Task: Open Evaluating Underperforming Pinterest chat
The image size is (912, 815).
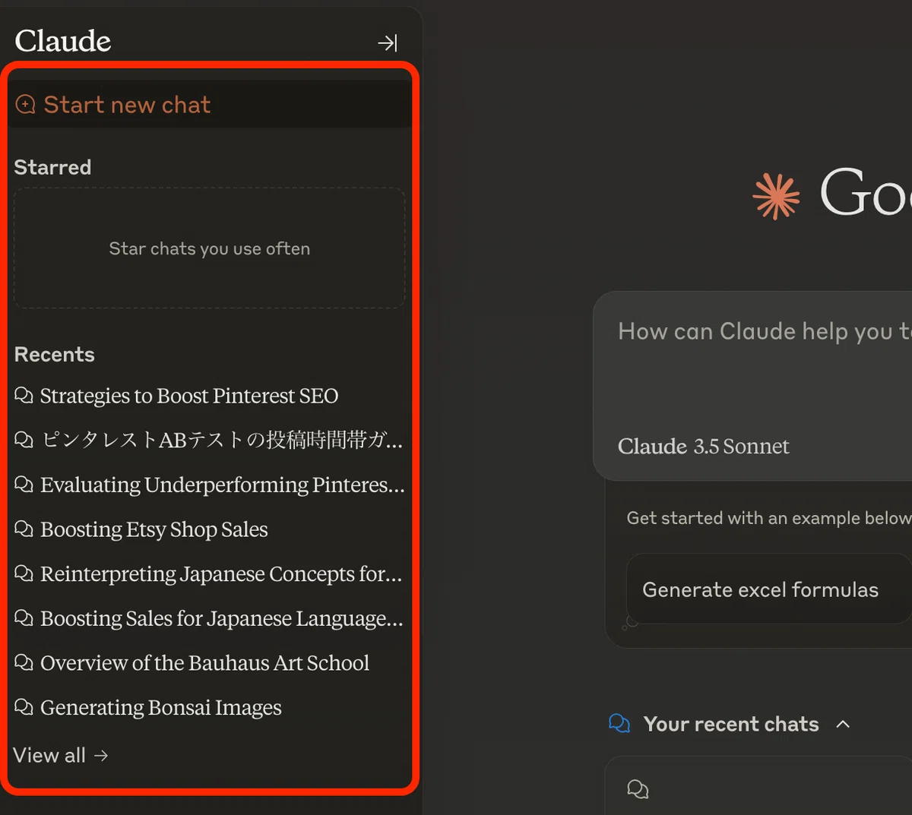Action: point(223,485)
